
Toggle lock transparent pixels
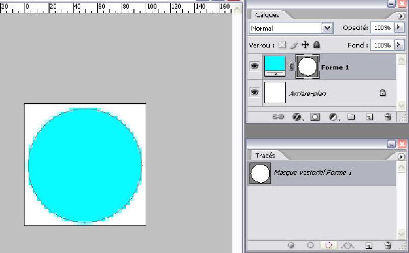click(x=282, y=45)
